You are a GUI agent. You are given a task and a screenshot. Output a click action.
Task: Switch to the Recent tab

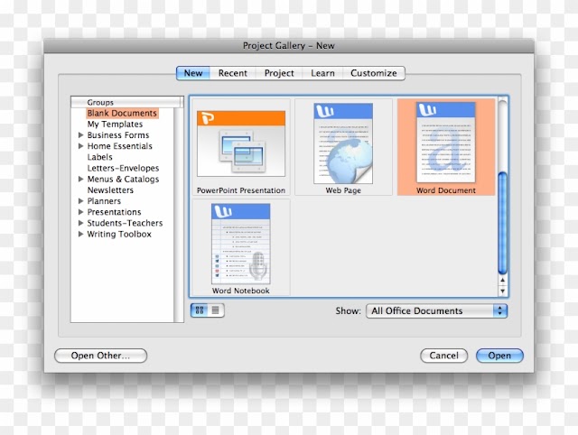(233, 73)
